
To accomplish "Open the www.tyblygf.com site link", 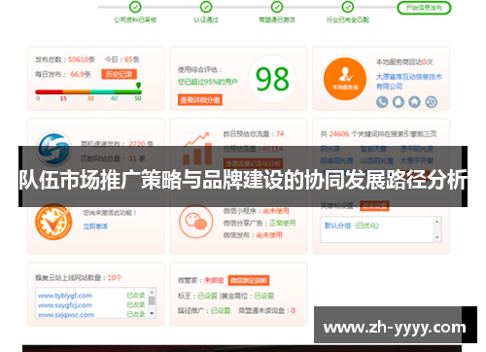I will pyautogui.click(x=65, y=296).
